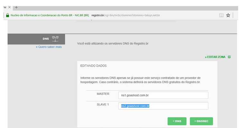View NIC.BR site certificate identity label
241x128 pixels.
50,15
